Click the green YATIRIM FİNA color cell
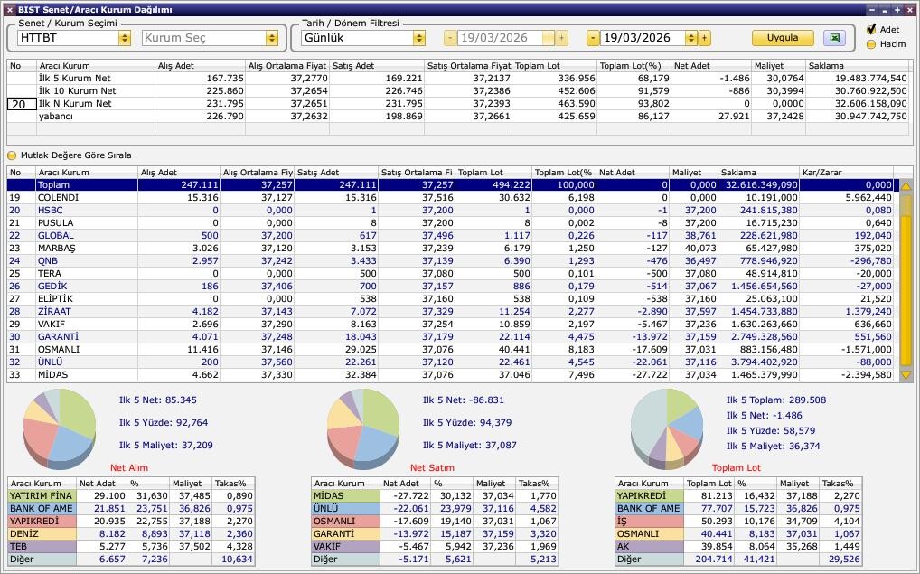Image resolution: width=920 pixels, height=574 pixels. point(41,496)
